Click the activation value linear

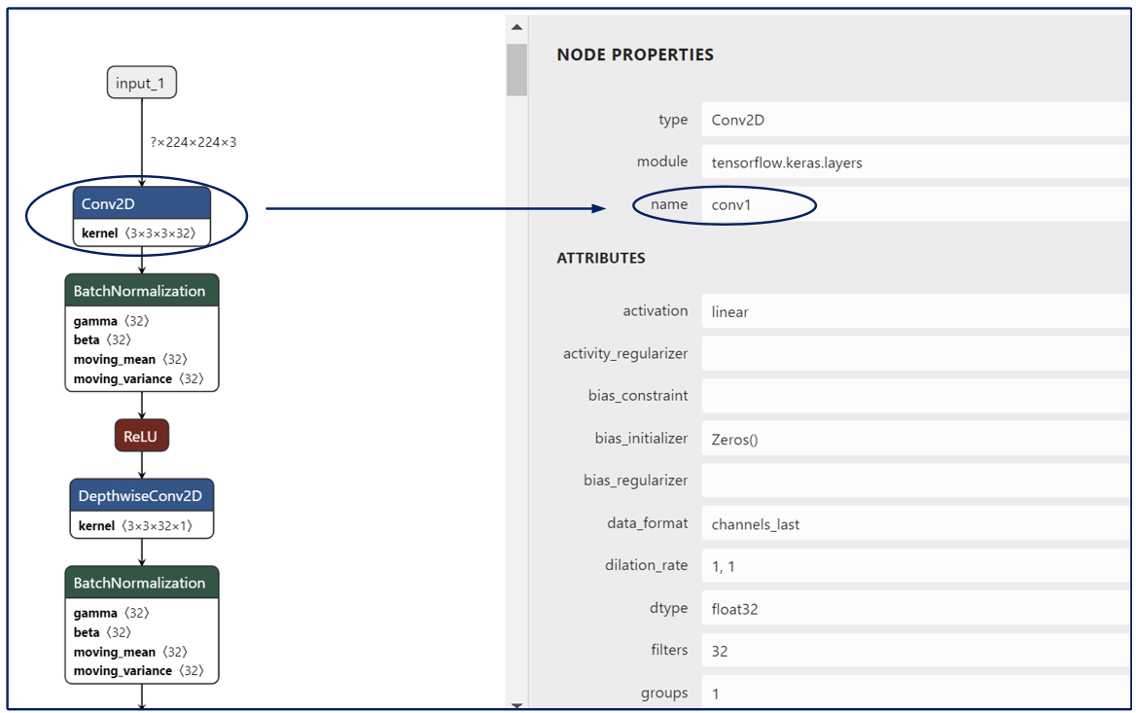pos(914,311)
